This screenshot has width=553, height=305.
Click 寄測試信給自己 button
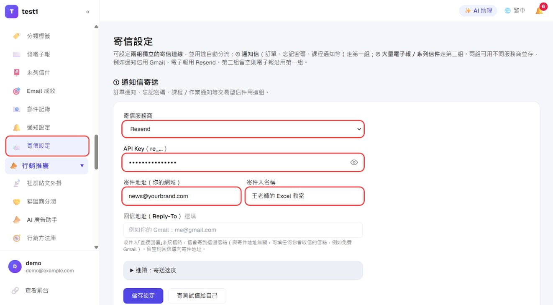(x=197, y=296)
